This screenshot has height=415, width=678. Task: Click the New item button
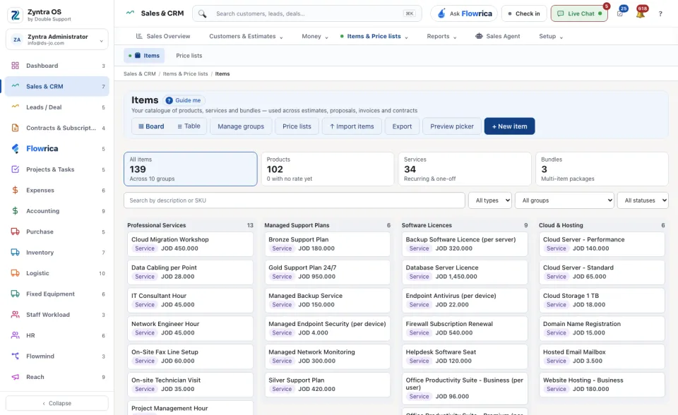click(509, 126)
